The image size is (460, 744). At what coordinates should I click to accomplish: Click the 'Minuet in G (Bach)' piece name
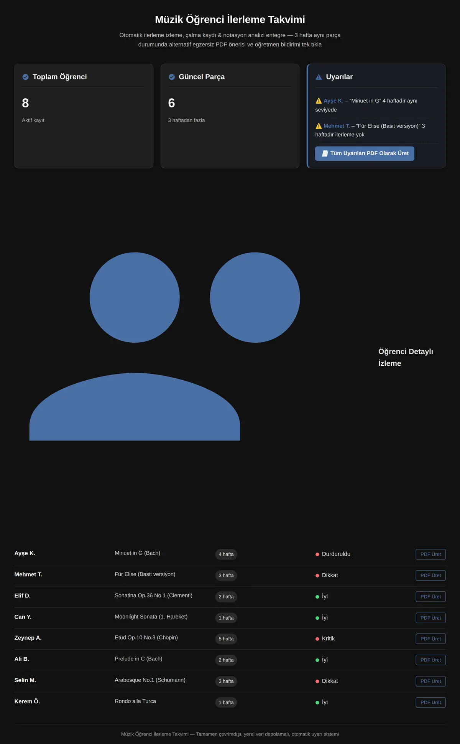tap(138, 553)
